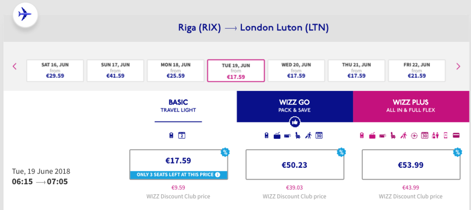The height and width of the screenshot is (210, 471).
Task: Choose the €53.99 WIZZ Plus fare
Action: pos(411,165)
